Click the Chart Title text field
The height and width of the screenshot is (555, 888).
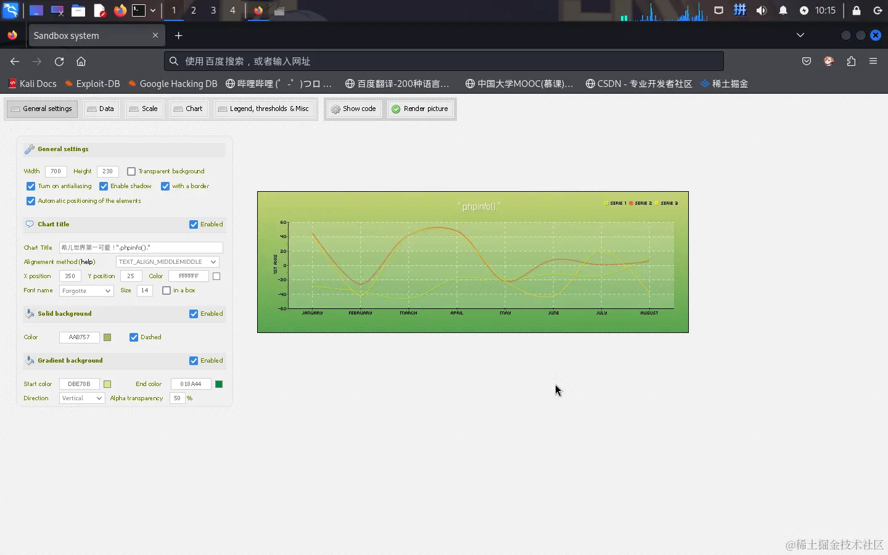click(x=141, y=248)
